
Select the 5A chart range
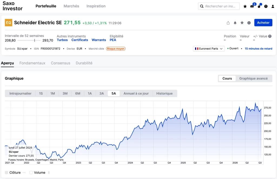point(114,94)
